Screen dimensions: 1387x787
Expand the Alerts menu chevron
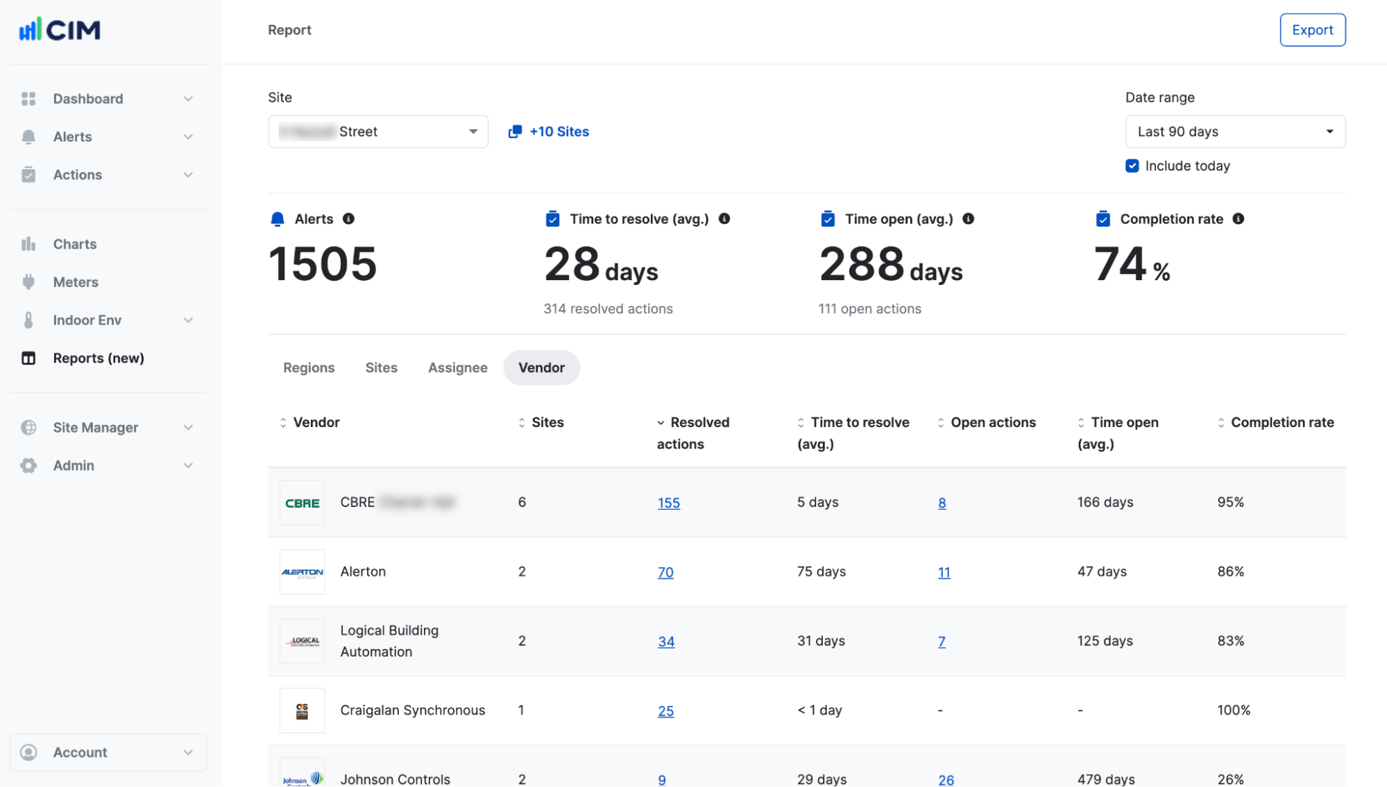188,137
